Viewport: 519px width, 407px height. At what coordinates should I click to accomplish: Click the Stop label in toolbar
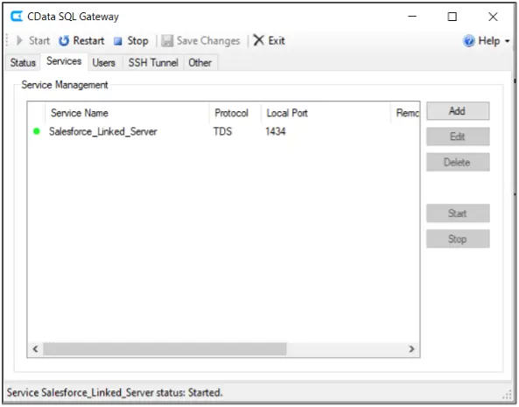click(138, 40)
